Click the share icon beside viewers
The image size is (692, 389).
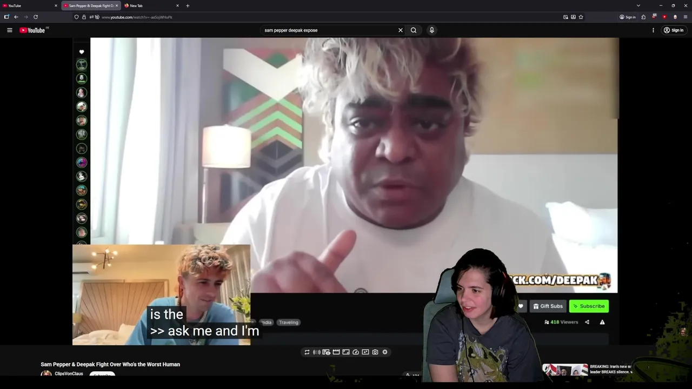587,322
